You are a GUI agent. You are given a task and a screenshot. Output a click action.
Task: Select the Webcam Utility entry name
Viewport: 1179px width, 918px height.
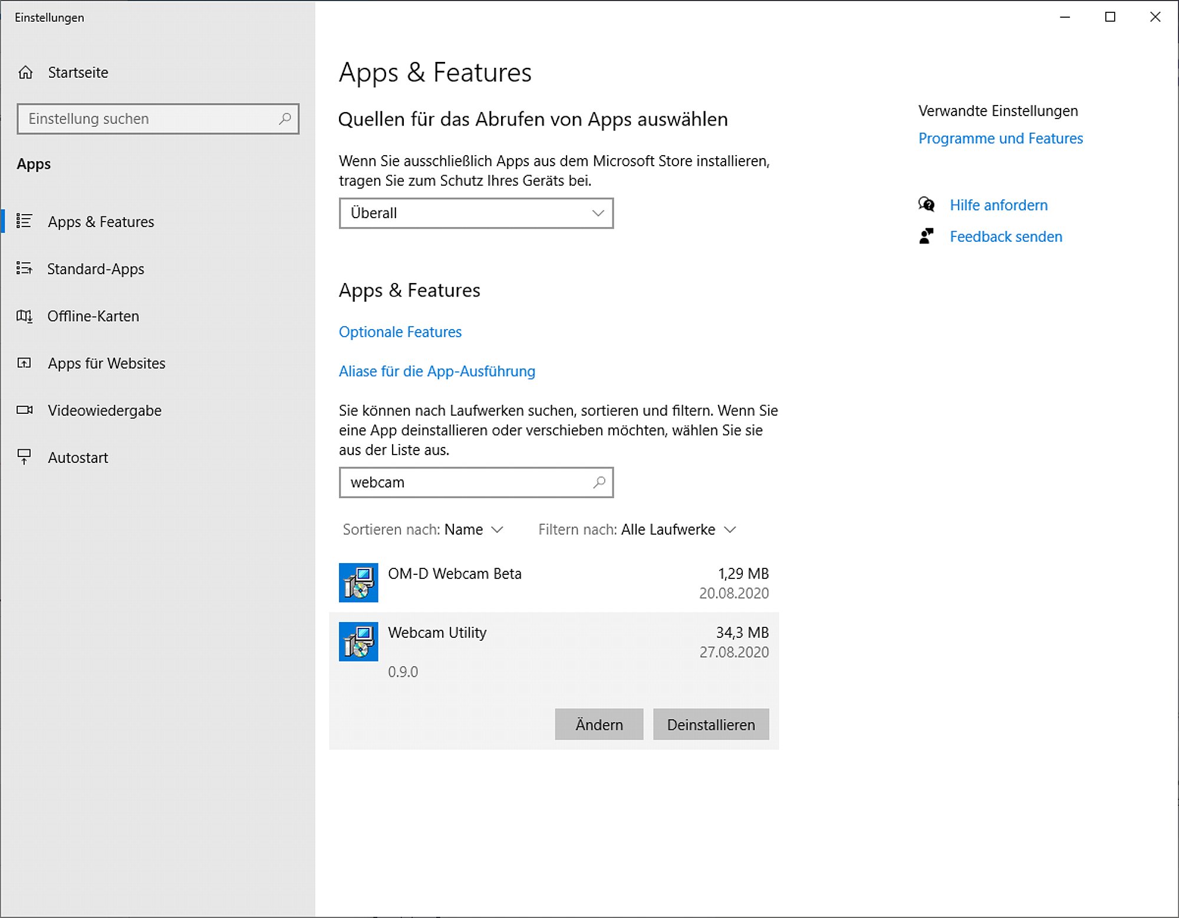tap(437, 633)
